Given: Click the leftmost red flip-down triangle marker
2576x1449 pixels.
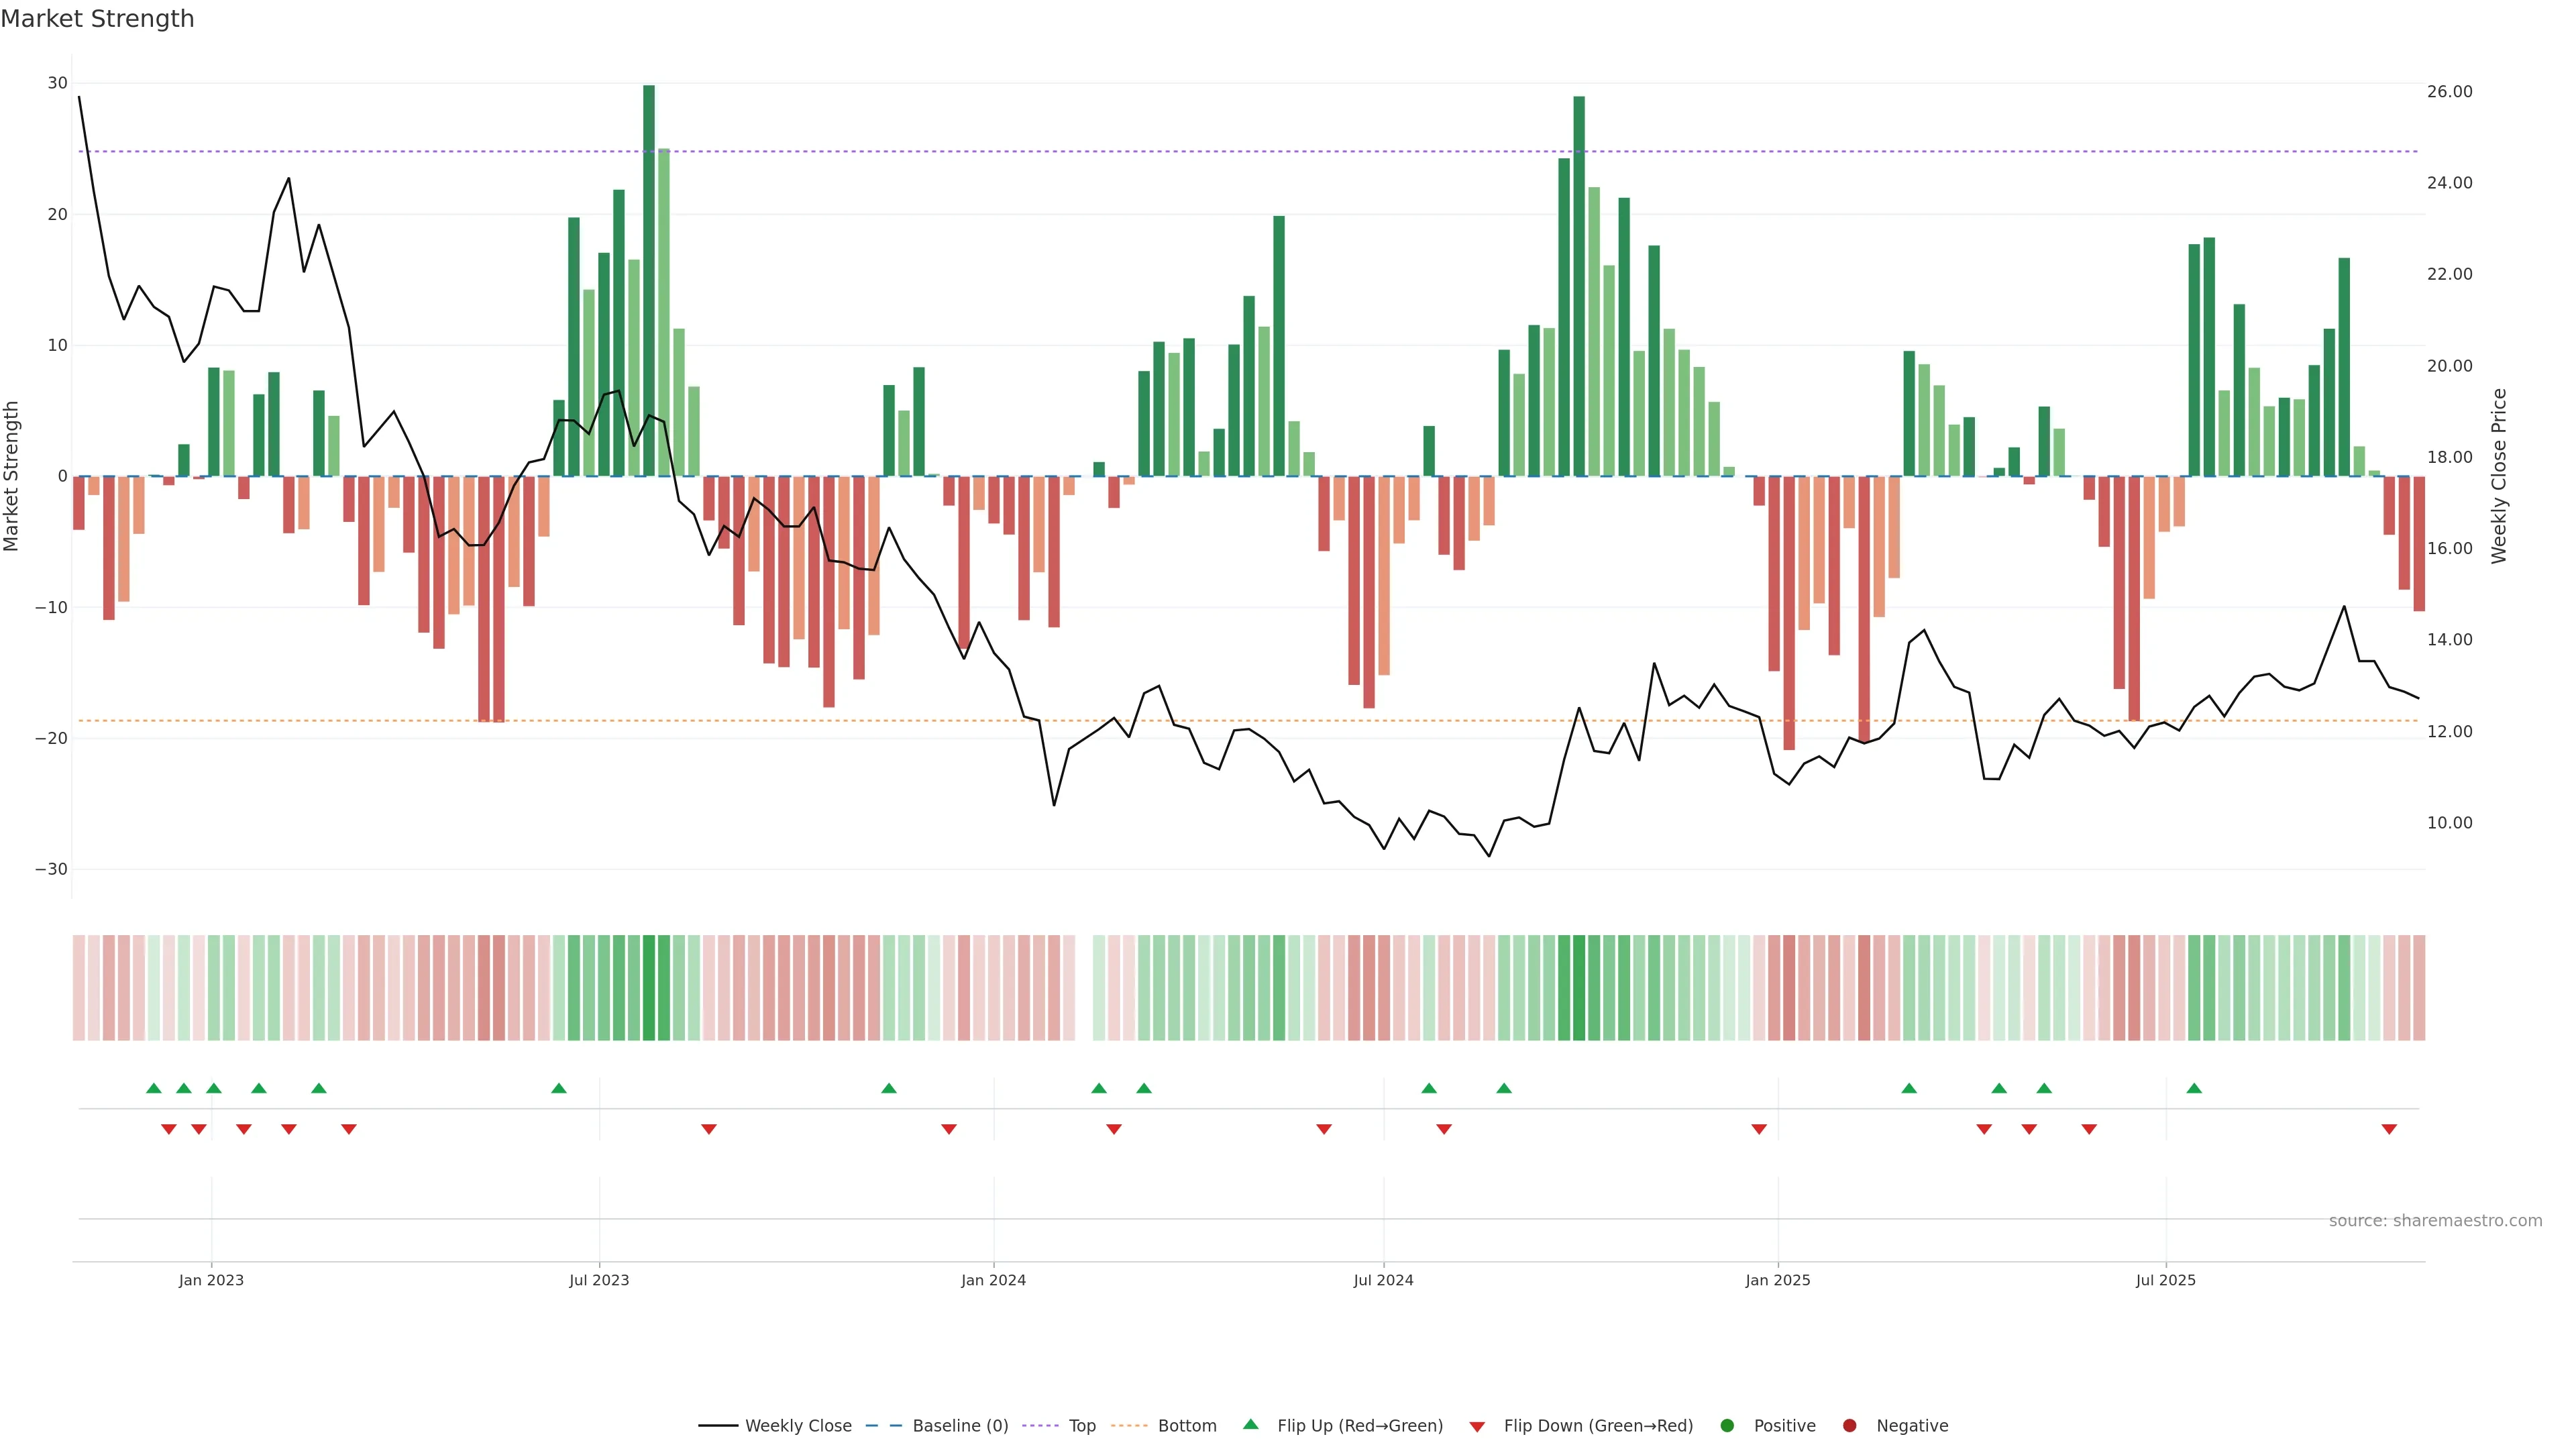Looking at the screenshot, I should (x=169, y=1129).
